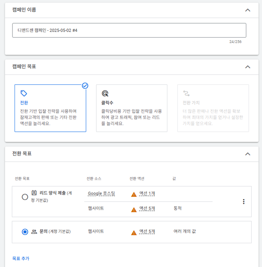Screen dimensions: 262x267
Task: Click 목표 추가 link
Action: [21, 258]
